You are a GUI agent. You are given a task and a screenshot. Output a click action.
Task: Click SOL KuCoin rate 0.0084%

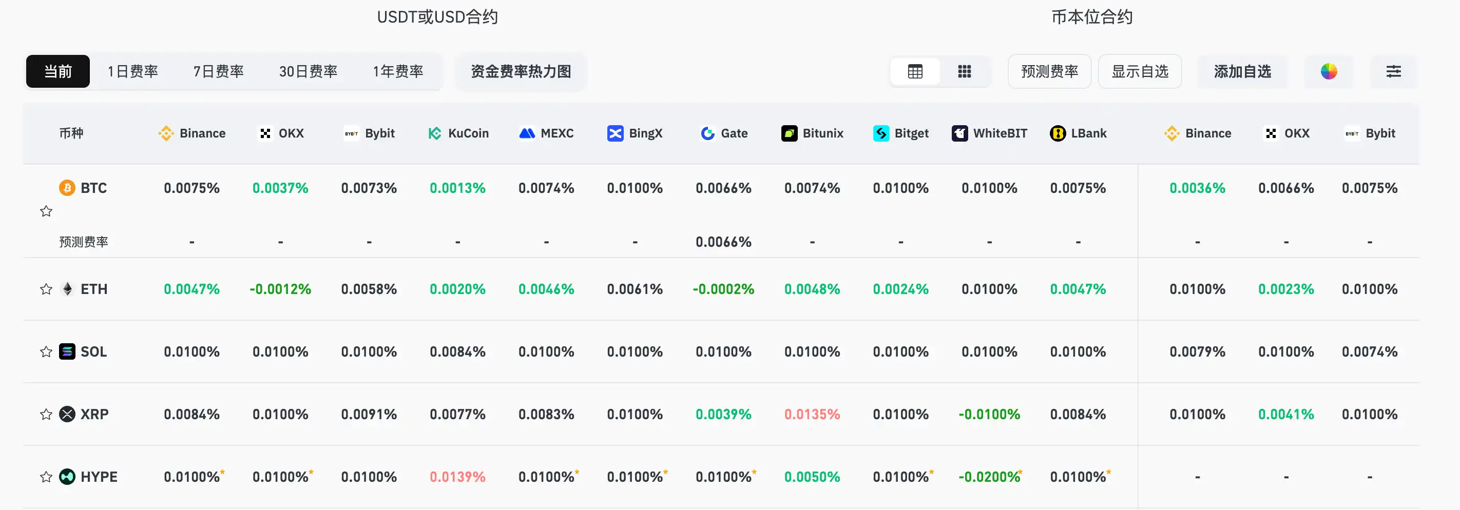point(457,352)
